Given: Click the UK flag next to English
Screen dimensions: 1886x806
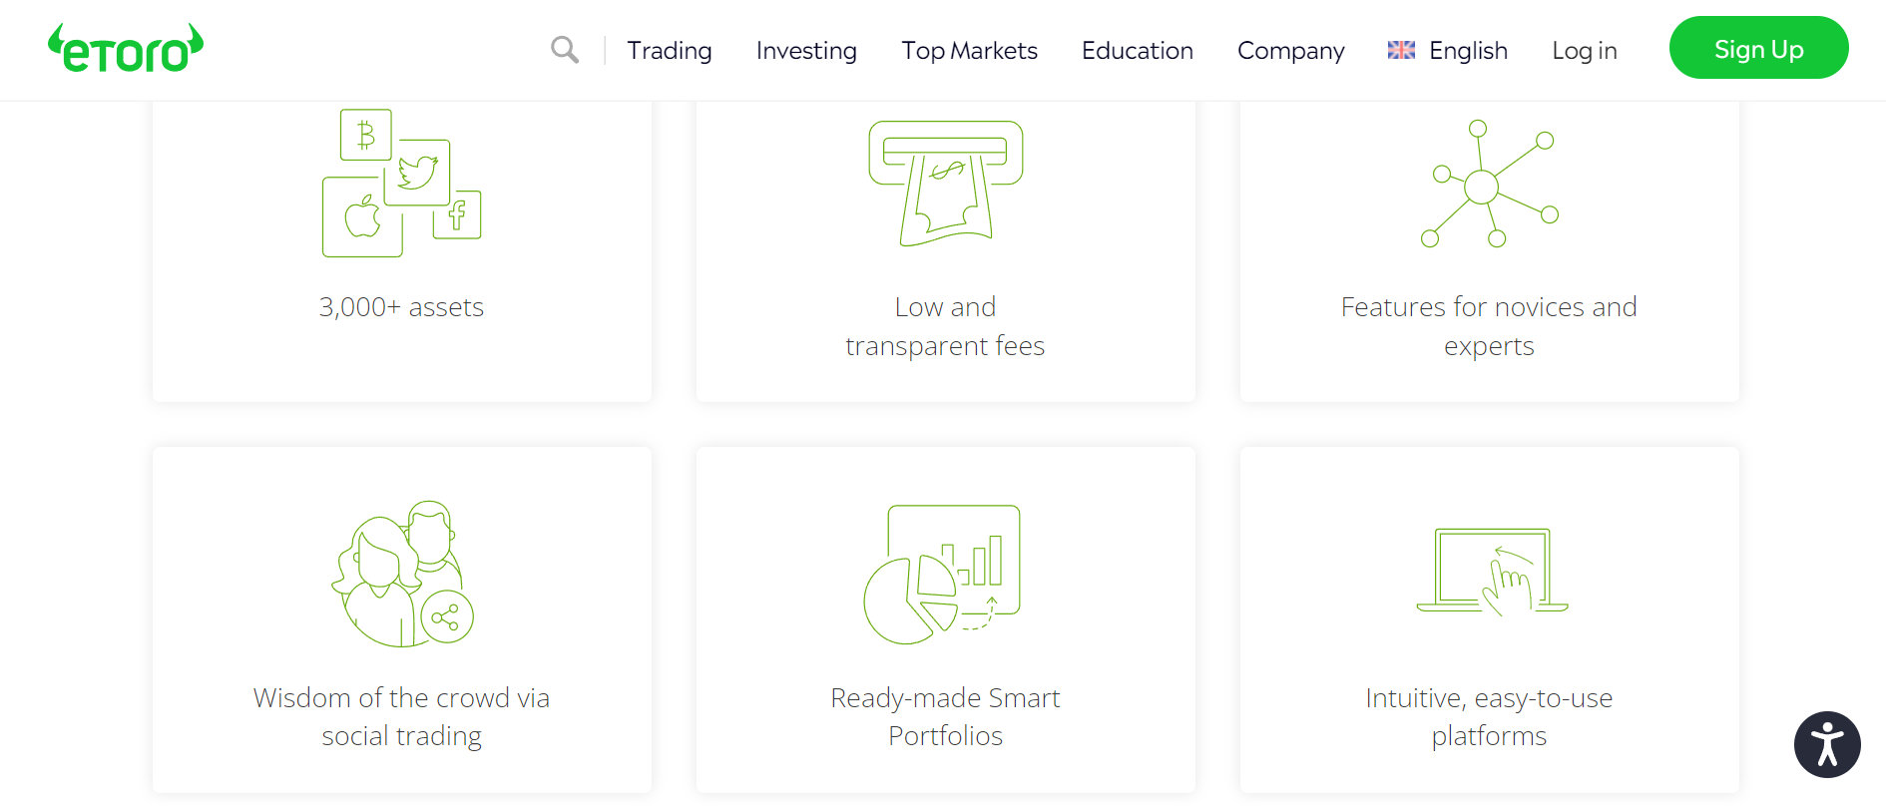Looking at the screenshot, I should 1401,49.
